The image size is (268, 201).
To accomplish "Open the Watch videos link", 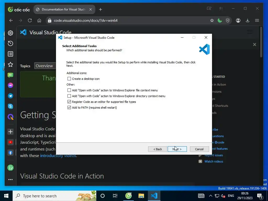I will (214, 161).
